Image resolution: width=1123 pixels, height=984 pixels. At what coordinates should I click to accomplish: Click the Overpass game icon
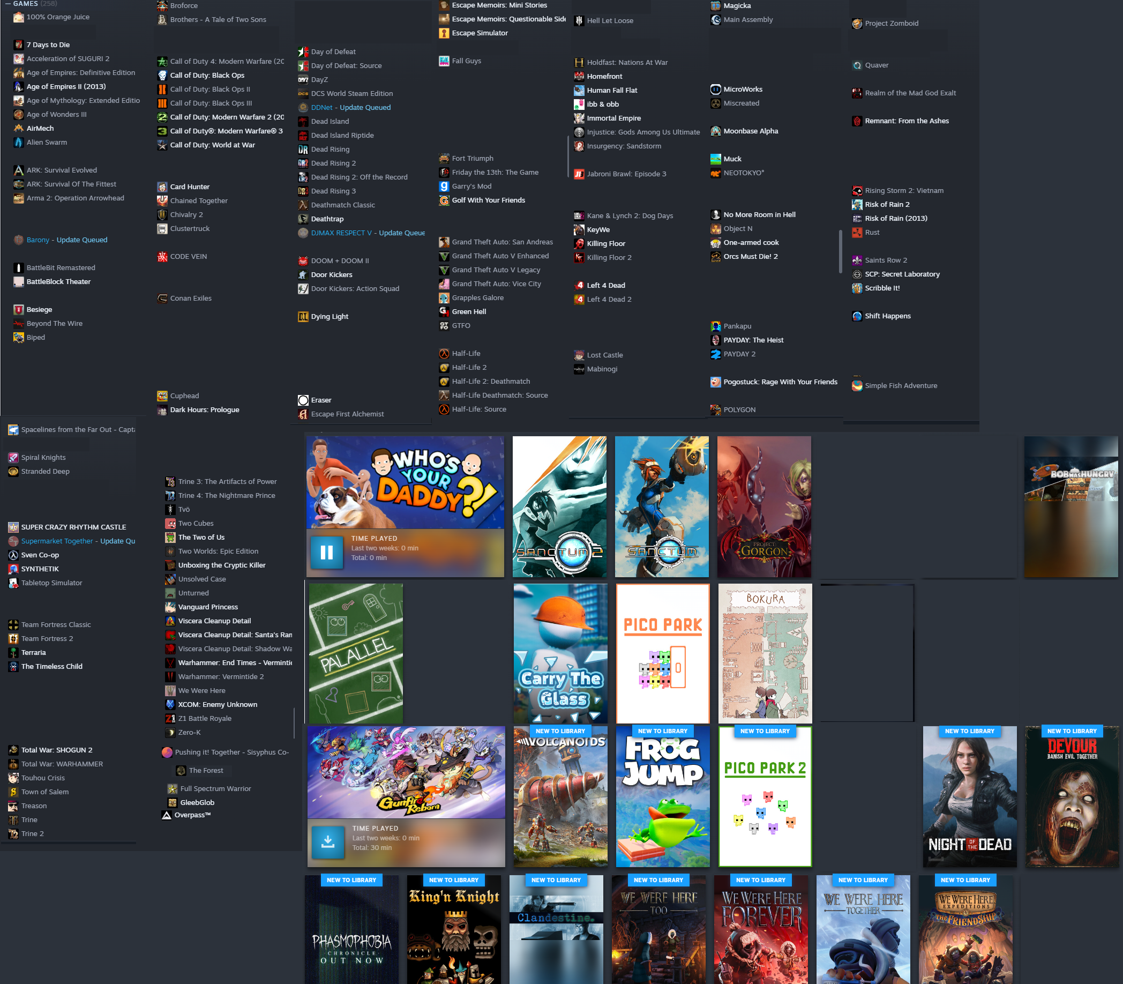click(166, 815)
